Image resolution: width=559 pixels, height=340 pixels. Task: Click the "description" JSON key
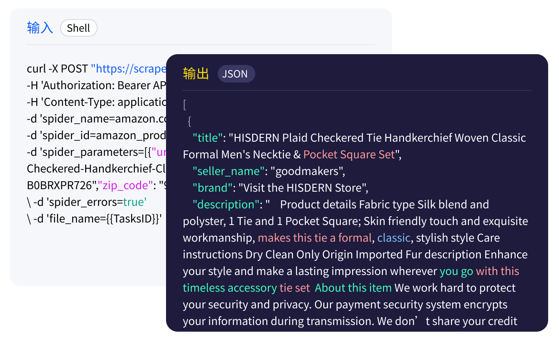click(x=226, y=204)
